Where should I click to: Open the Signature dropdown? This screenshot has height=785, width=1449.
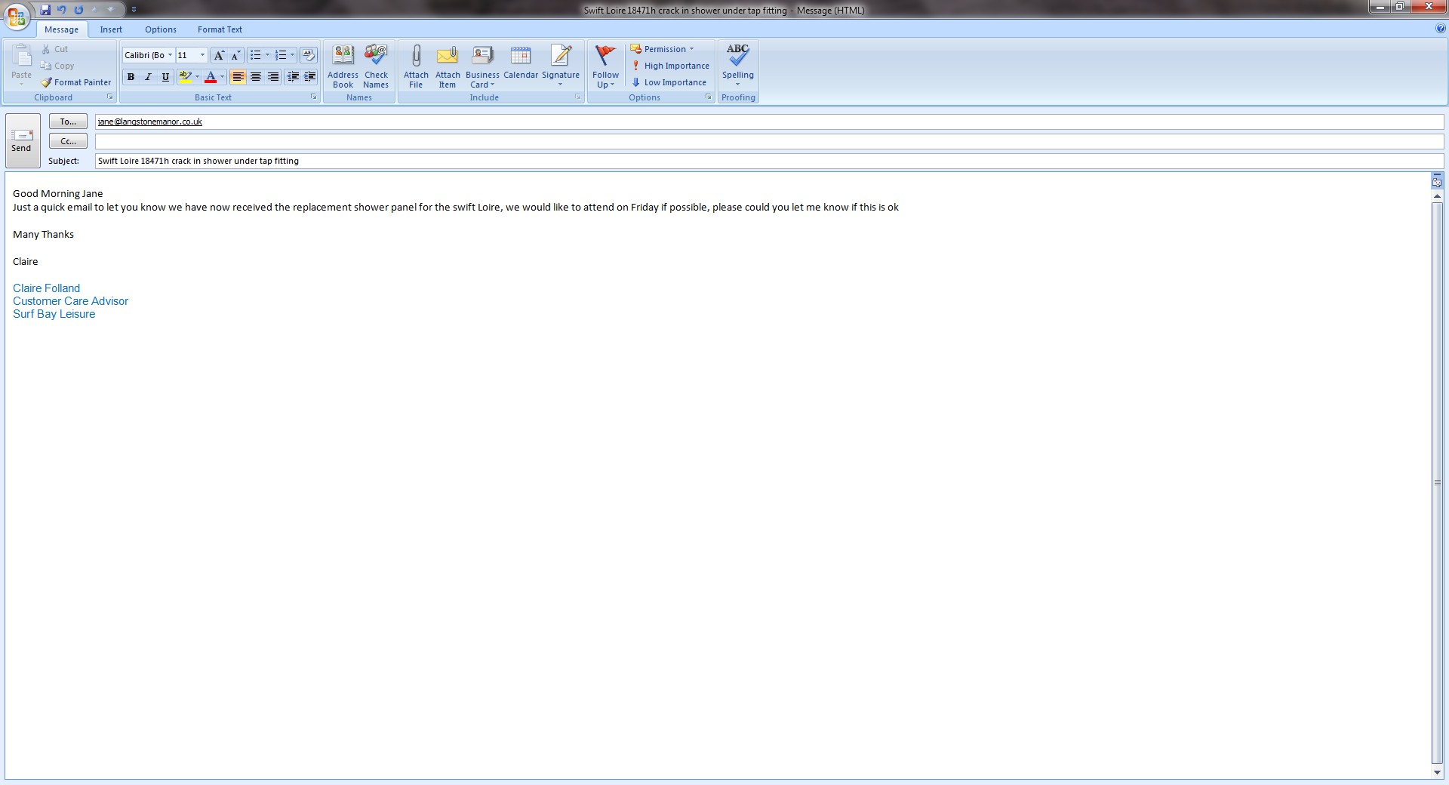(x=561, y=66)
